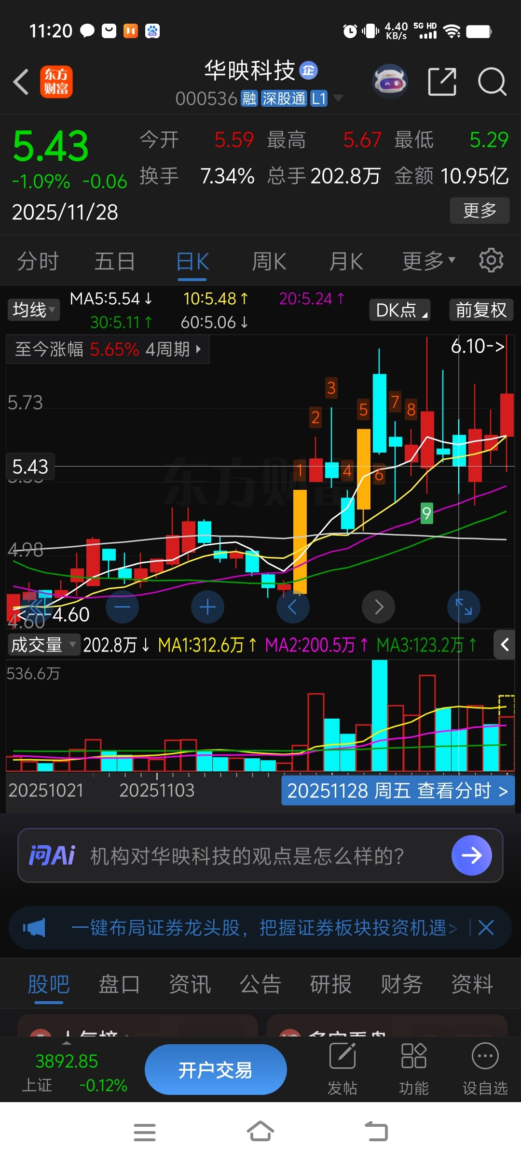
Task: Switch to 分时 tab
Action: [x=38, y=261]
